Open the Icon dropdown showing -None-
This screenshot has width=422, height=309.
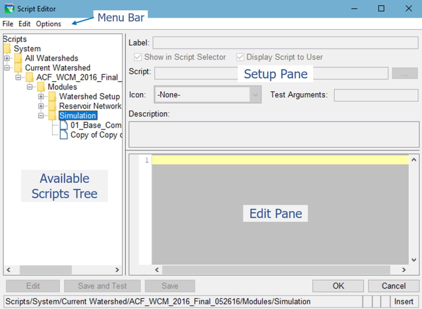point(255,95)
